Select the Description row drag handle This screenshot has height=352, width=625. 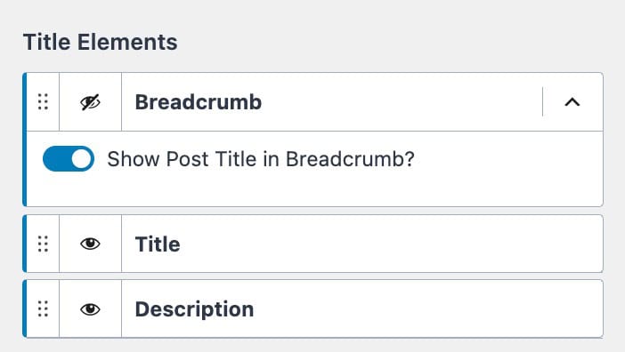43,309
